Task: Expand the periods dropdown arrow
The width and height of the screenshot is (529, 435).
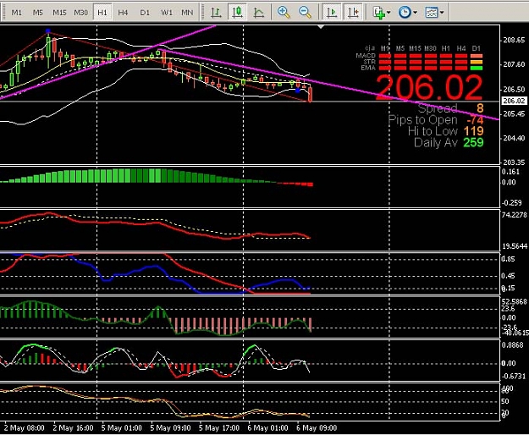Action: (x=415, y=13)
